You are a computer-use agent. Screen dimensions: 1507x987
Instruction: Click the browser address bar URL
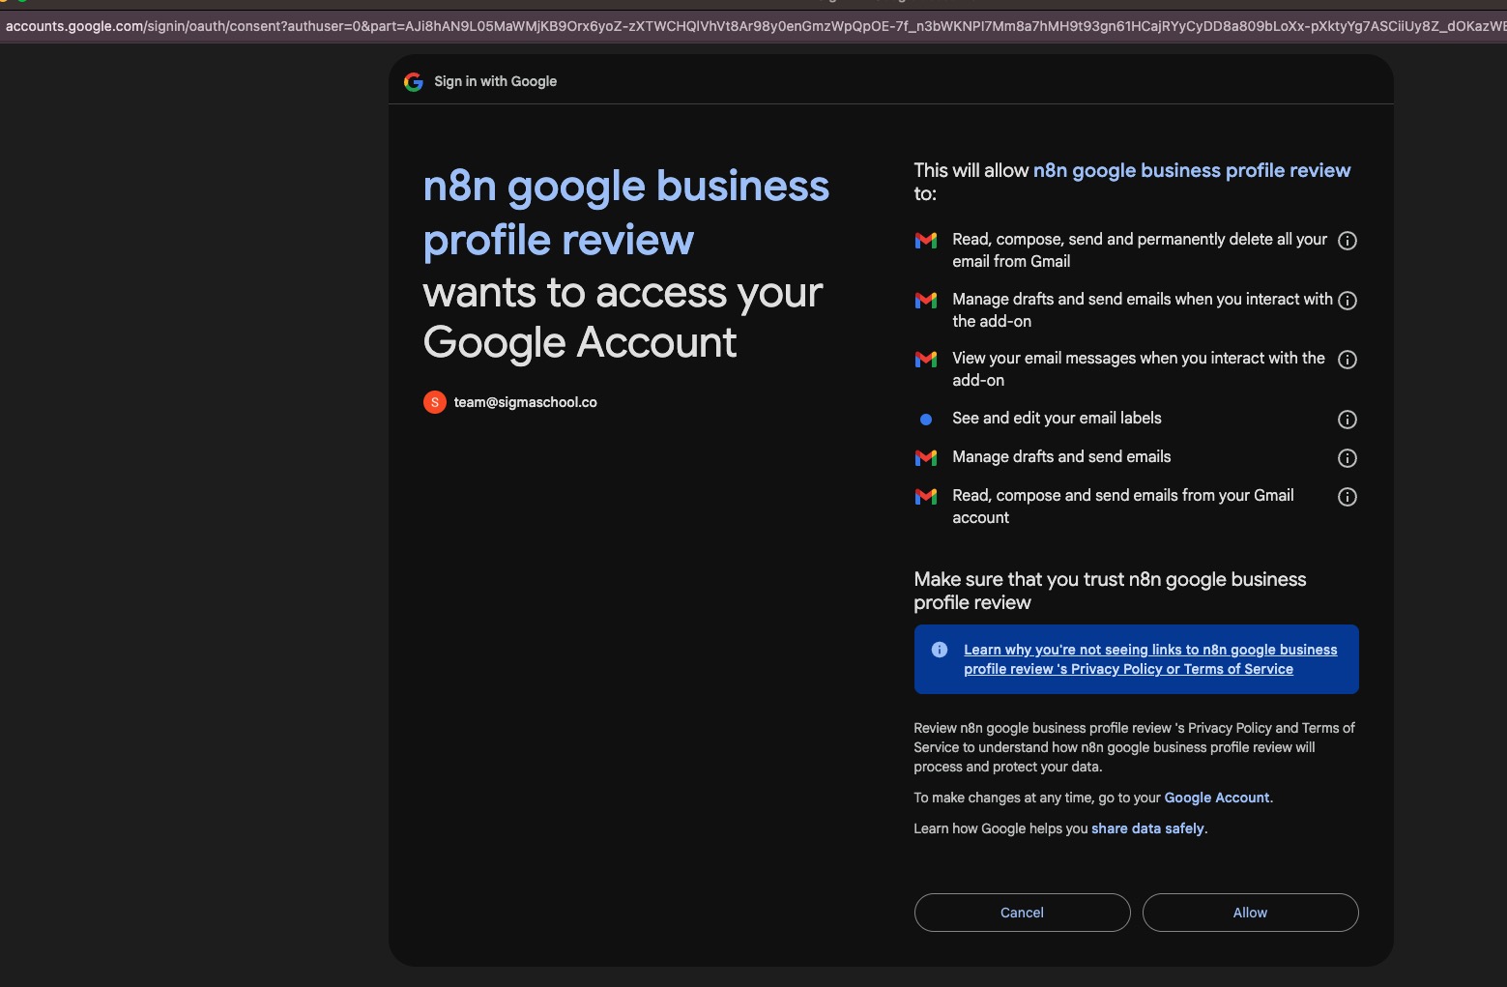[754, 26]
